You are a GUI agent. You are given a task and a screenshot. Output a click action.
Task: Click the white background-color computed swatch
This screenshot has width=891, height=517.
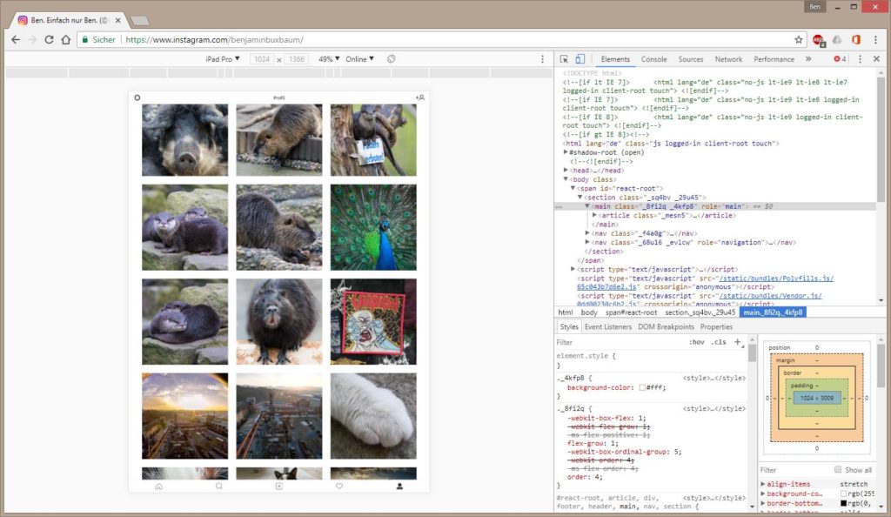(843, 493)
